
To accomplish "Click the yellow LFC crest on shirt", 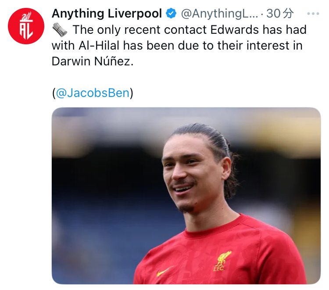I will (222, 261).
